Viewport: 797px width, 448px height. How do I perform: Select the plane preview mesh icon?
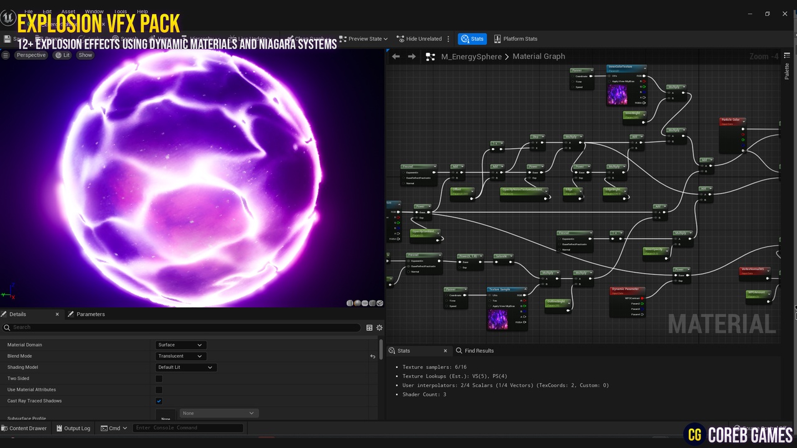coord(365,303)
